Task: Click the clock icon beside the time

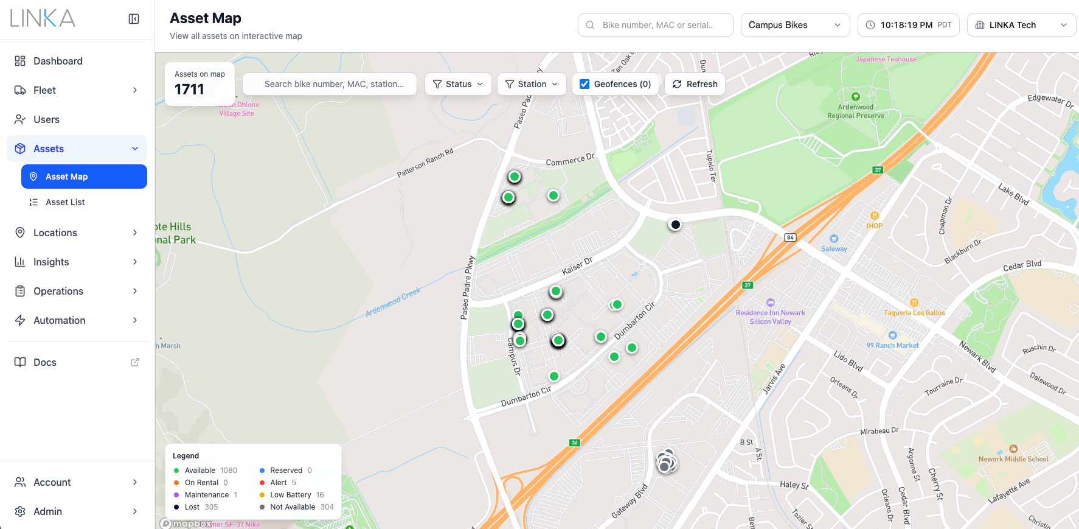Action: (870, 25)
